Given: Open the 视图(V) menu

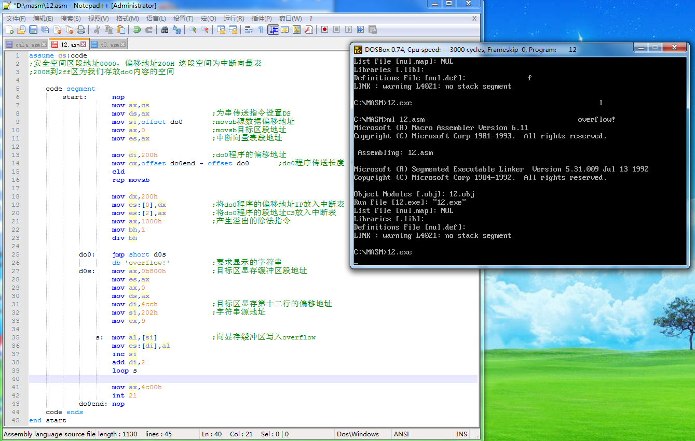Looking at the screenshot, I should pos(99,18).
